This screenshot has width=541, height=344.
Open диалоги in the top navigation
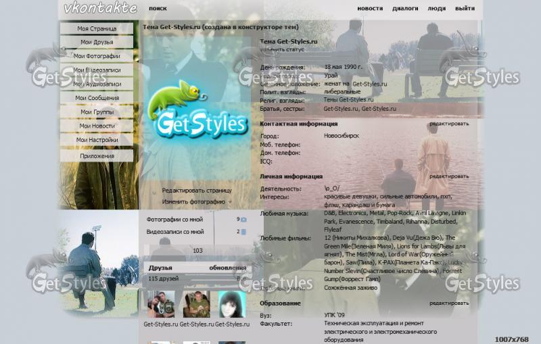(405, 9)
